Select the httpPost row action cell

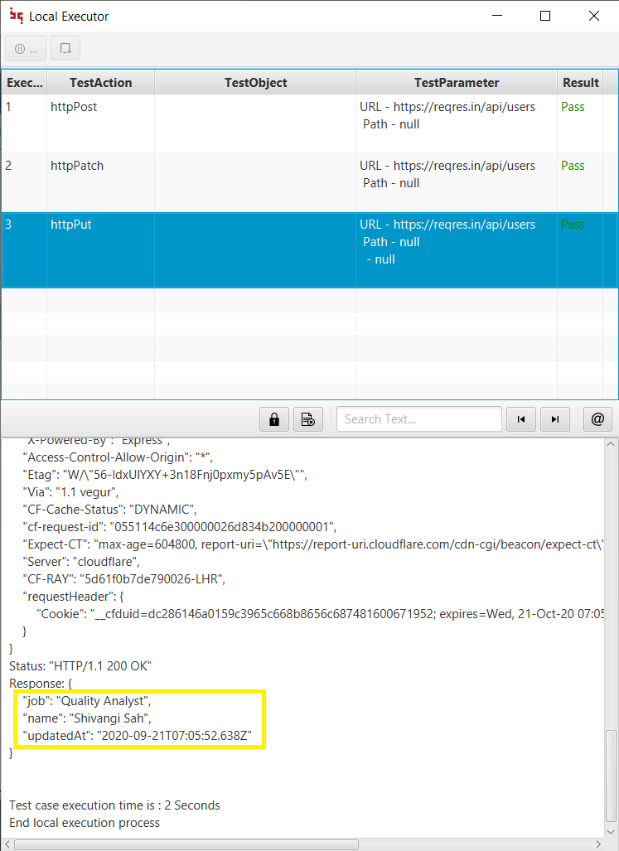point(101,123)
